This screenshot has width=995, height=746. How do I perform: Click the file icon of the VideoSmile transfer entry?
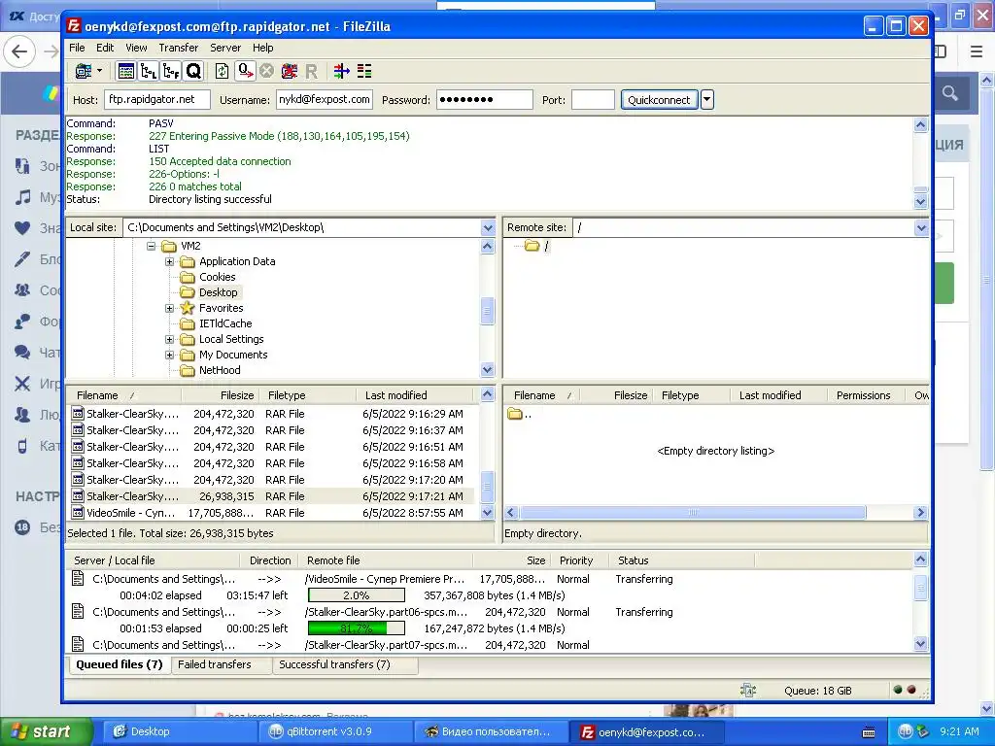[78, 579]
